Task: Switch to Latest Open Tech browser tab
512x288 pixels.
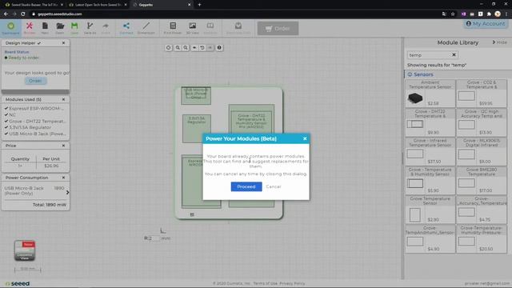Action: coord(97,5)
